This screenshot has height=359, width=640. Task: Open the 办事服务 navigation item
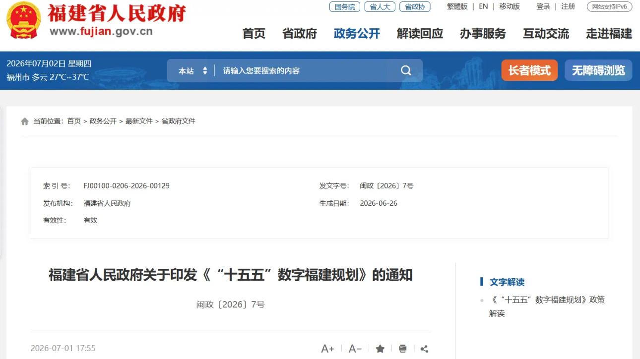click(483, 34)
